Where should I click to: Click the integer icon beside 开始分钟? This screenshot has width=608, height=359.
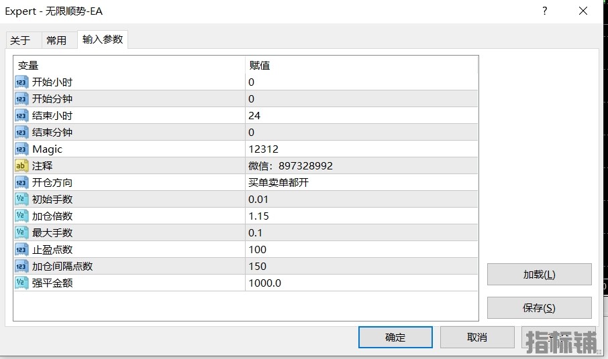pyautogui.click(x=21, y=98)
